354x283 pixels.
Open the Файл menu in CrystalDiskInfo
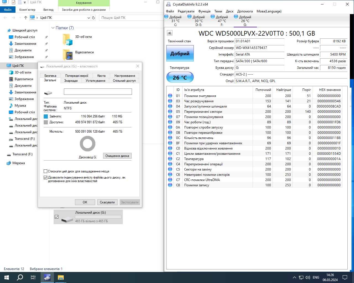coord(170,11)
